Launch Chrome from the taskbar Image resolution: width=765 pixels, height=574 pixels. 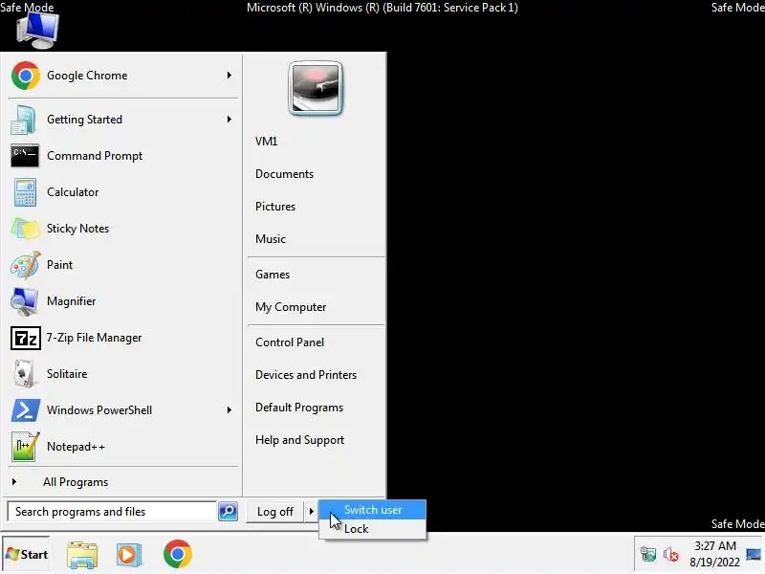178,554
